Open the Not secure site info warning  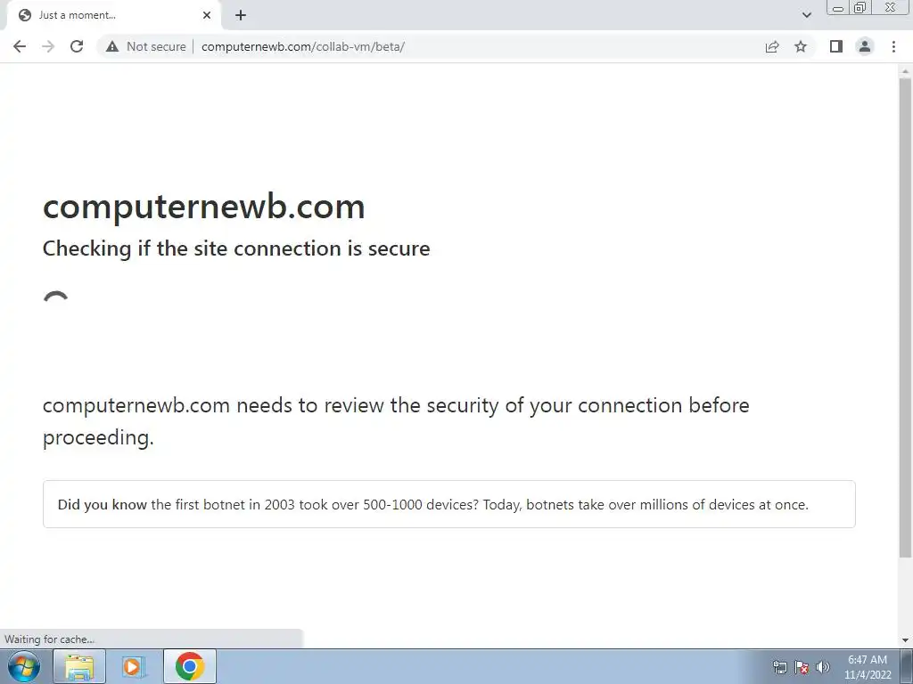click(x=146, y=46)
